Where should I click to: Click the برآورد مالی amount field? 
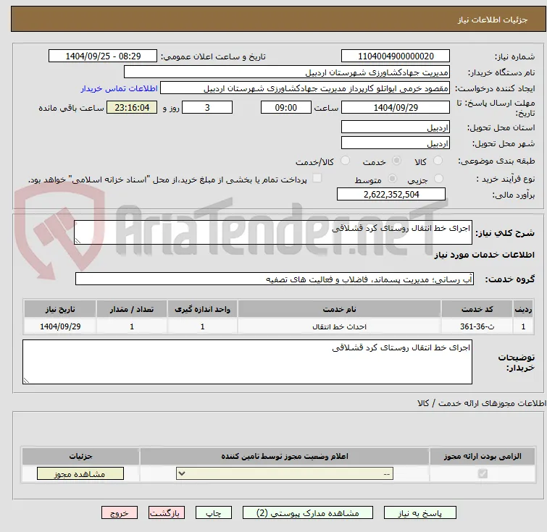tap(391, 194)
